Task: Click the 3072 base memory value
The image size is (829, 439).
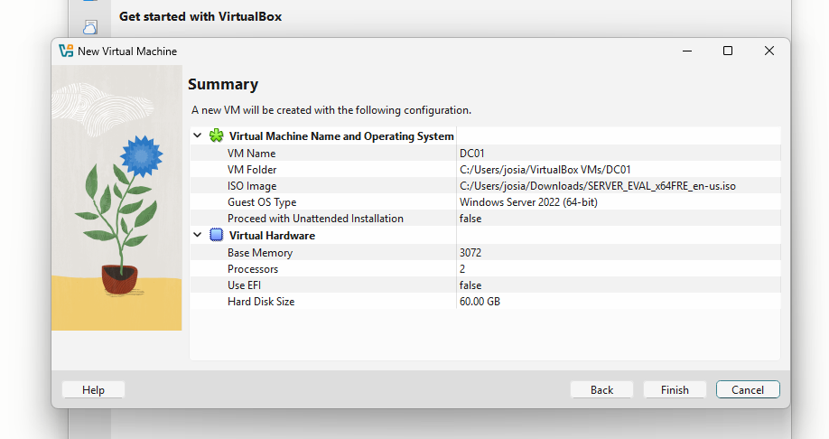Action: point(470,253)
